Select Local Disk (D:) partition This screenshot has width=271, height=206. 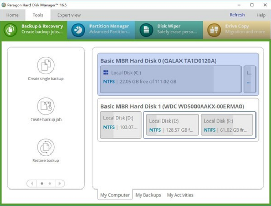[121, 125]
